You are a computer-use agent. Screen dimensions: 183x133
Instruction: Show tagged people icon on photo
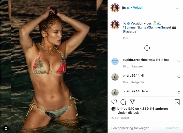(x=6, y=128)
